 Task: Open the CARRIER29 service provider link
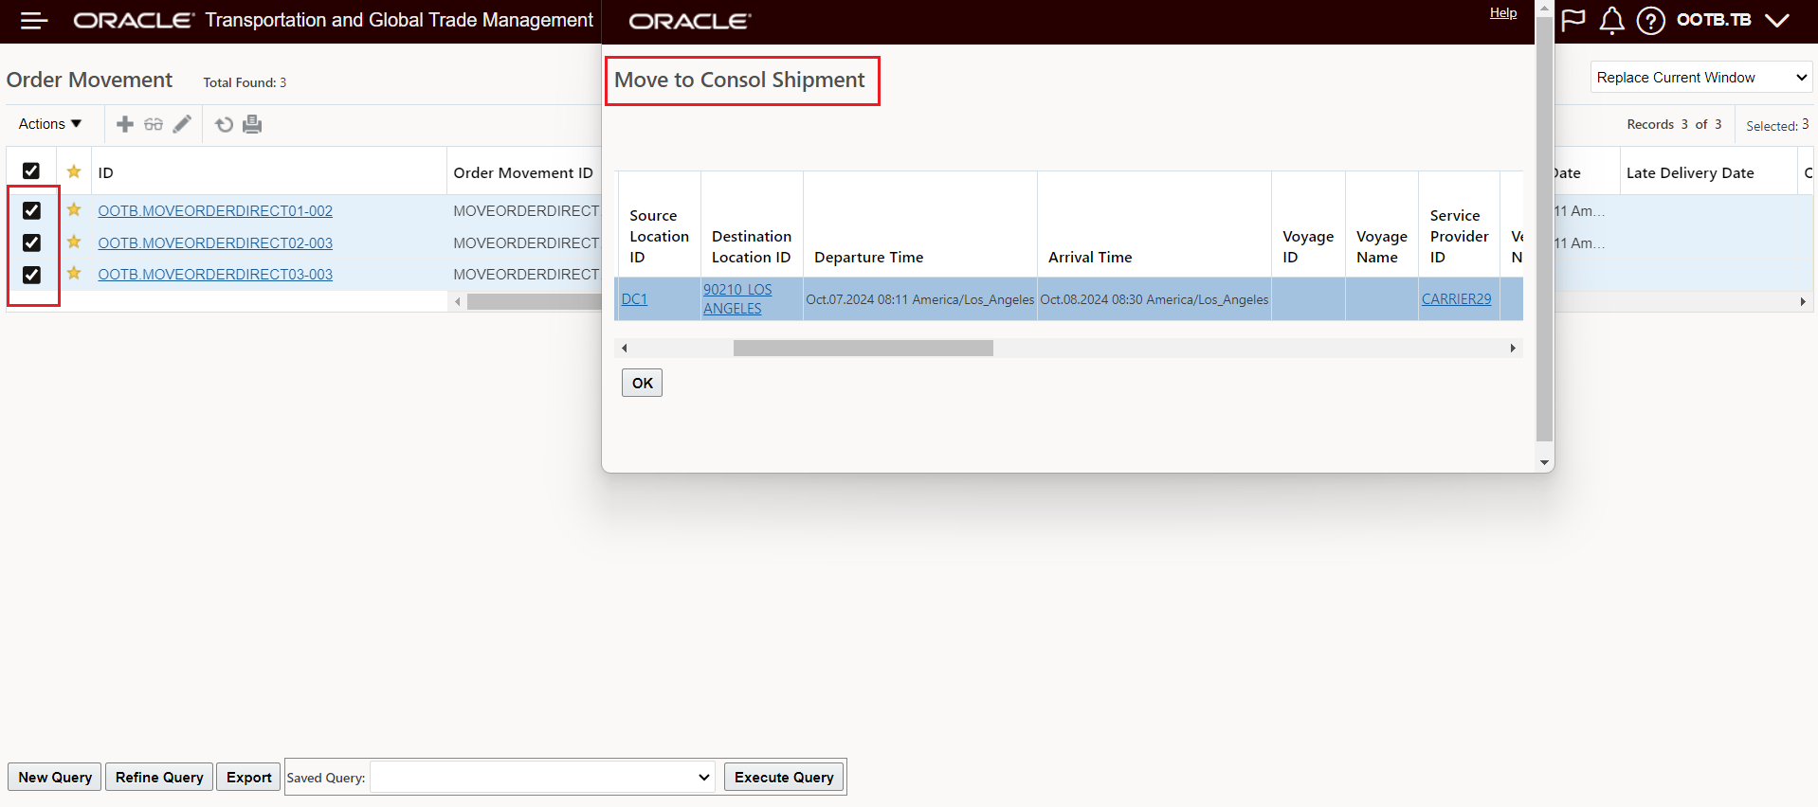(1456, 298)
